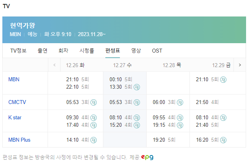Open the 회차 tab
This screenshot has height=166, width=250.
63,51
